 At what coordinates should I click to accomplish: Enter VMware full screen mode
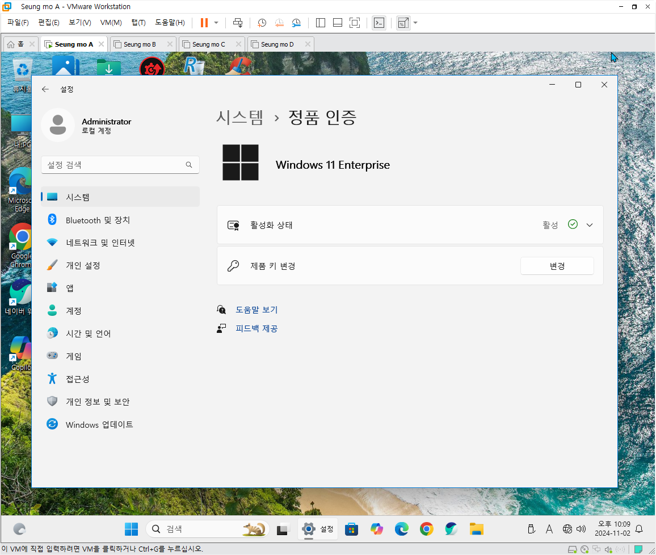pyautogui.click(x=355, y=23)
